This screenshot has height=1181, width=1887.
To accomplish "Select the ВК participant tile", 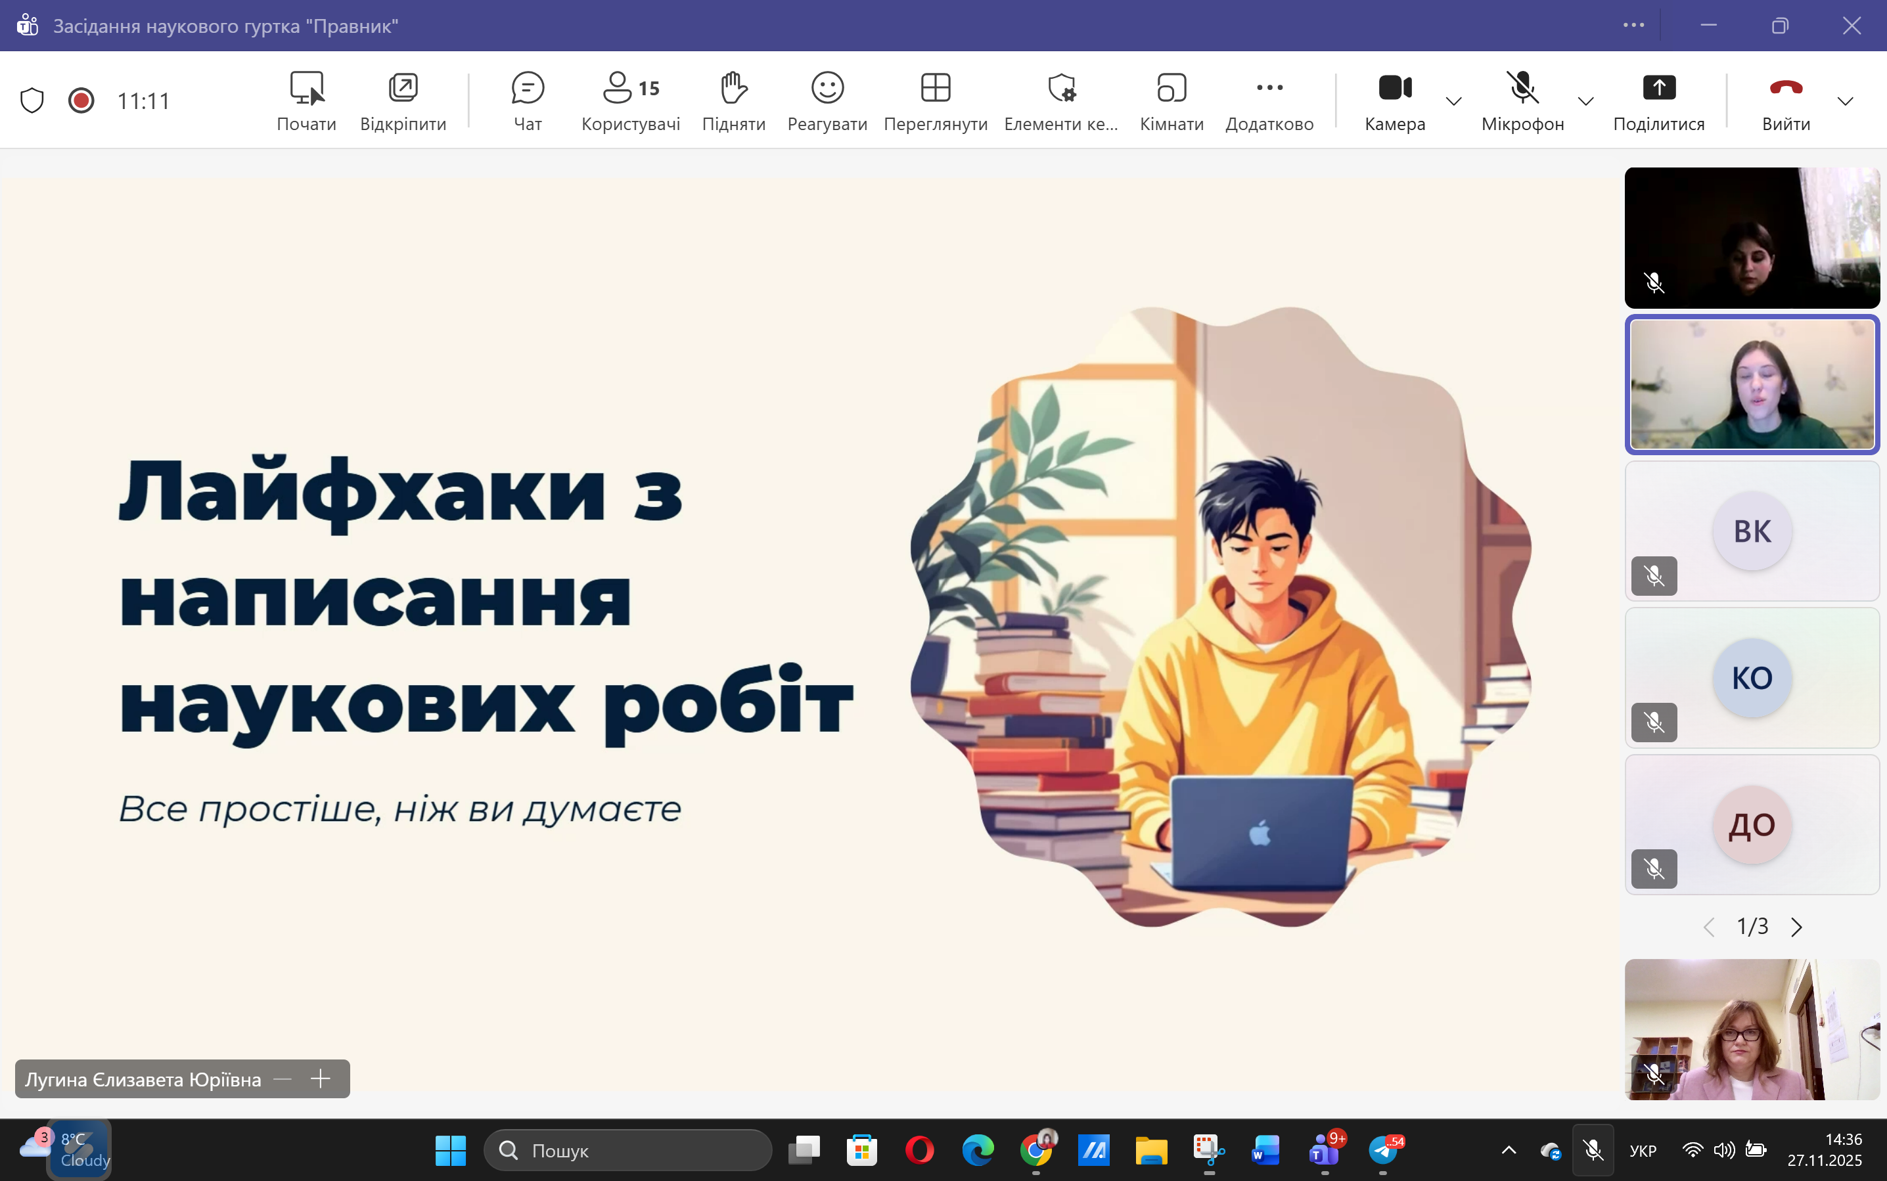I will click(1752, 531).
